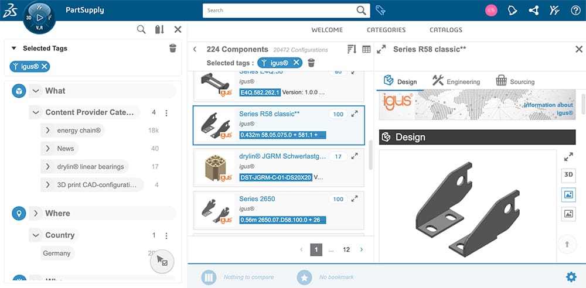Delete selected tags with trash icon
The image size is (586, 288).
(173, 48)
